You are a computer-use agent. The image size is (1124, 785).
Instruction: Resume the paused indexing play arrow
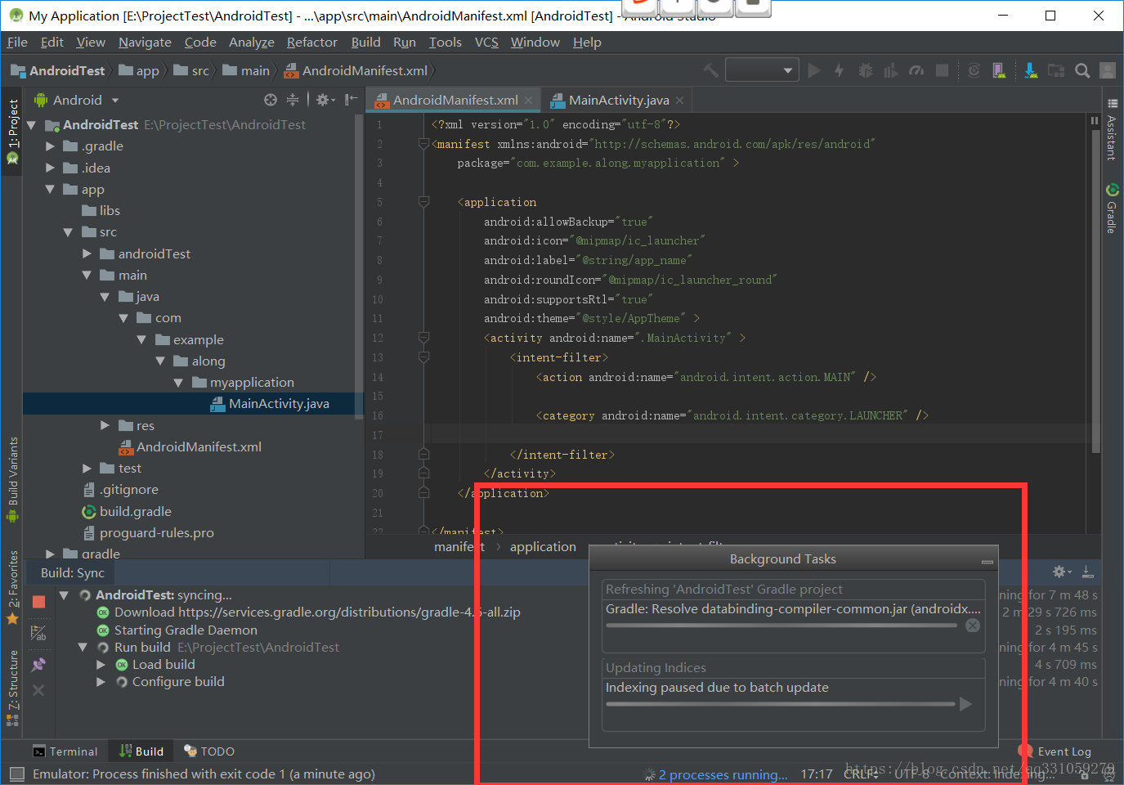pyautogui.click(x=966, y=704)
